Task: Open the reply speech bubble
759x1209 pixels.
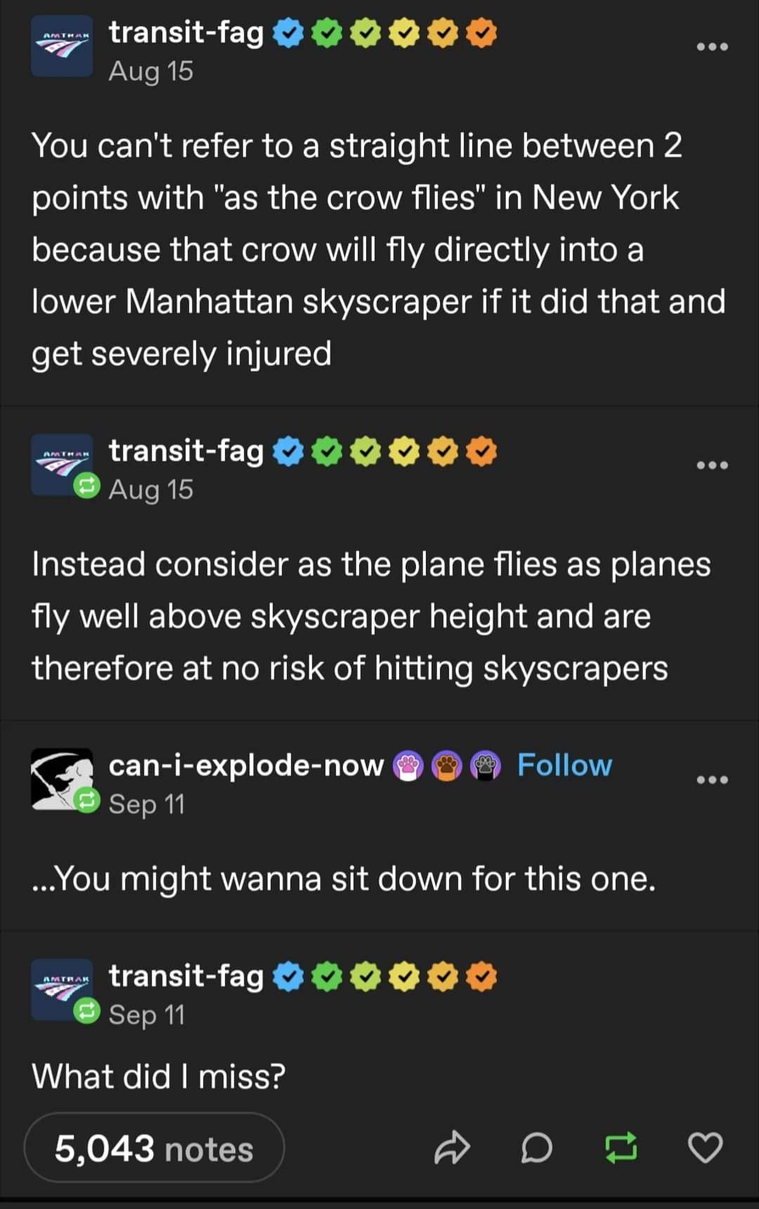Action: click(x=537, y=1148)
